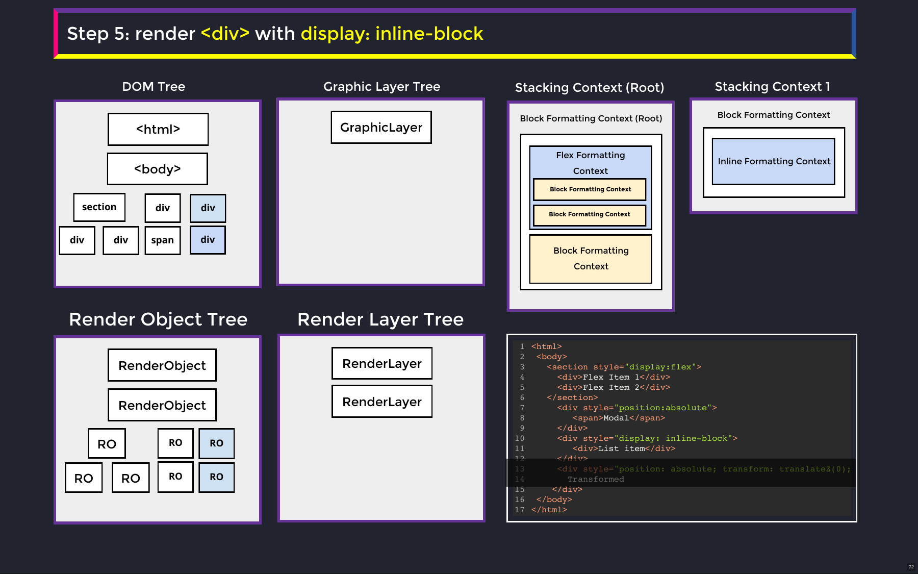Image resolution: width=918 pixels, height=574 pixels.
Task: Click the closing </html> code line
Action: (x=549, y=510)
